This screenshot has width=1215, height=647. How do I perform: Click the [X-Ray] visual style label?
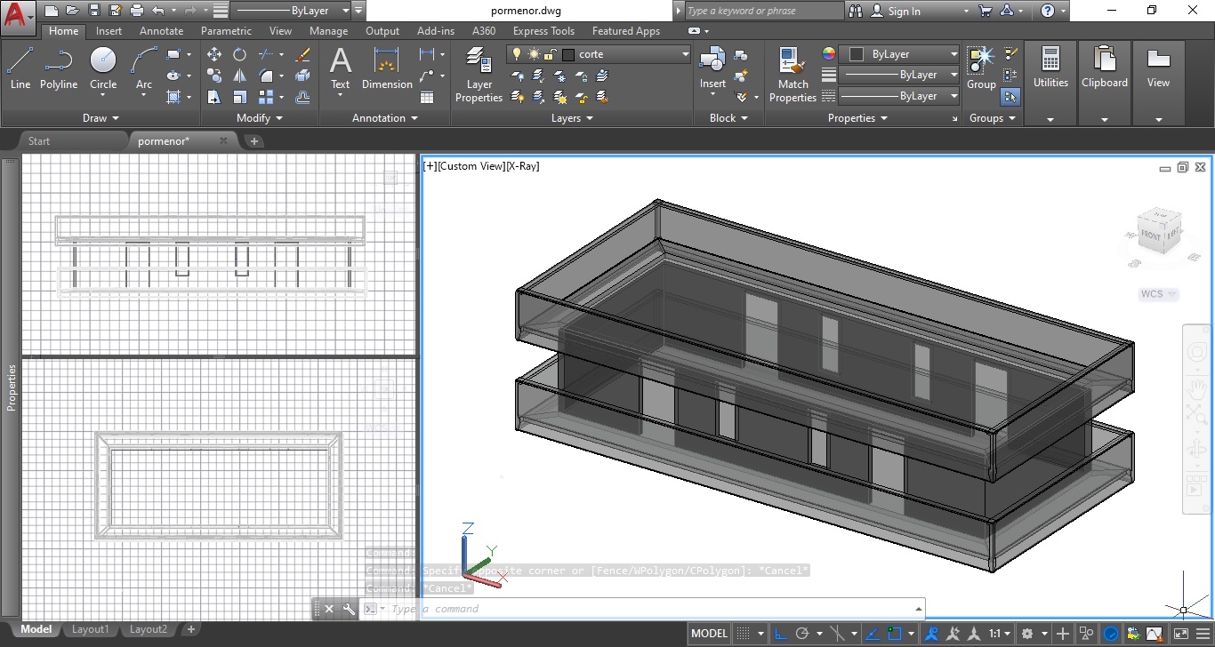(523, 166)
